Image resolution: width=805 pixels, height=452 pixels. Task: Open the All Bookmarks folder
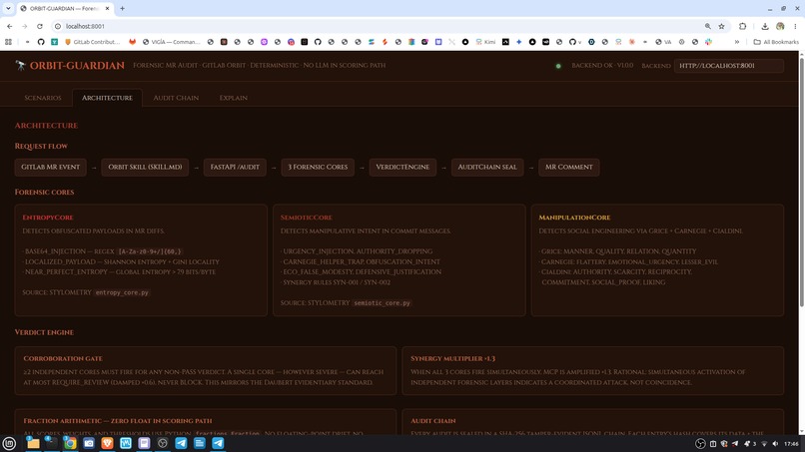click(x=776, y=42)
